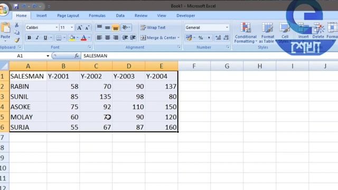Select cell with value 160
The width and height of the screenshot is (338, 190).
(161, 127)
